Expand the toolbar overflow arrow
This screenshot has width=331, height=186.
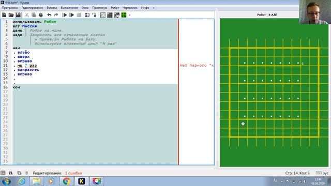coord(130,15)
